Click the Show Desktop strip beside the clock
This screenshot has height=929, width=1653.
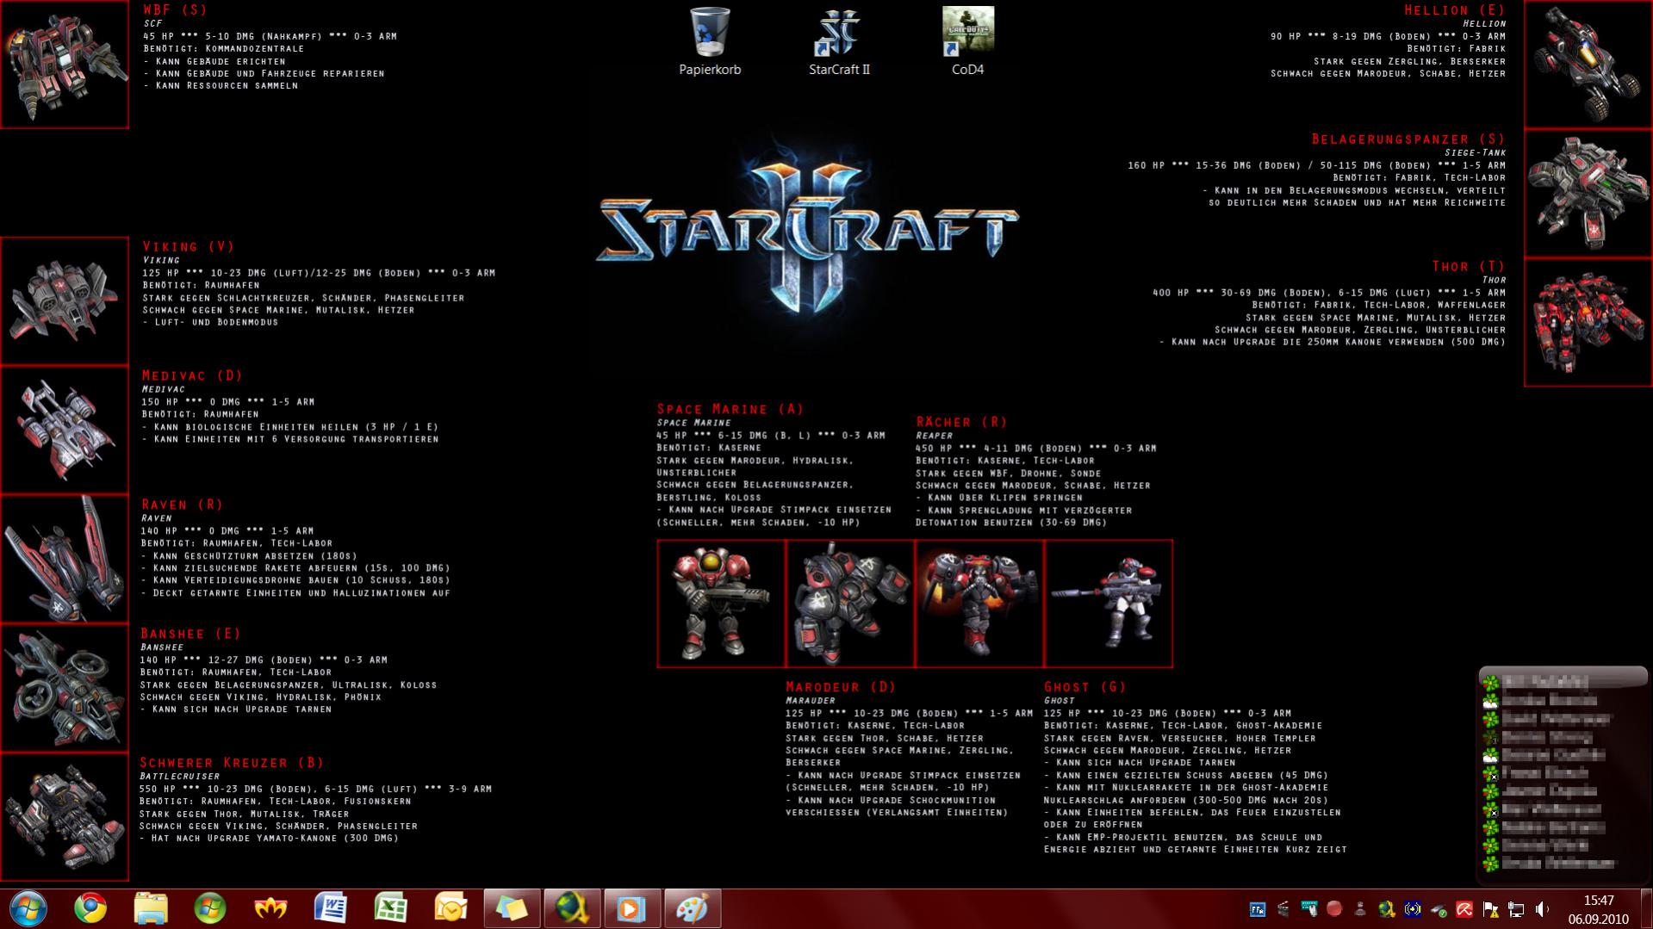coord(1646,909)
